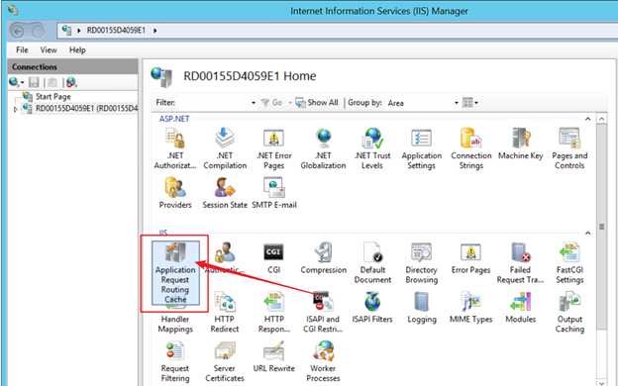Open Pages and Controls feature
This screenshot has height=386, width=618.
pyautogui.click(x=569, y=148)
